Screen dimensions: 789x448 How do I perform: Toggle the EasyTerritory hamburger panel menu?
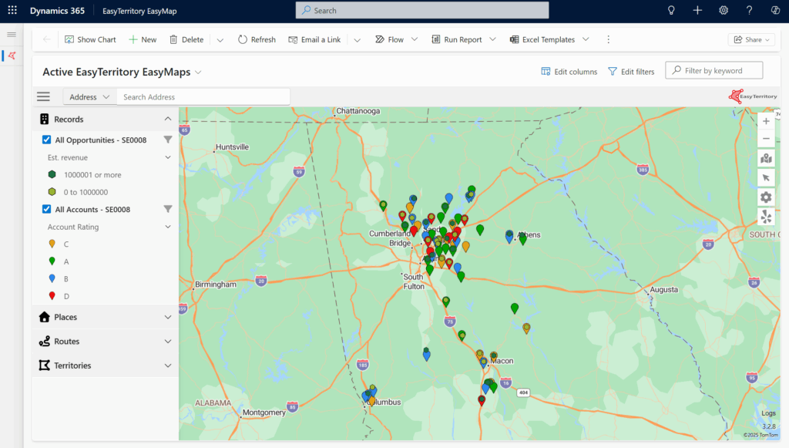(x=43, y=96)
